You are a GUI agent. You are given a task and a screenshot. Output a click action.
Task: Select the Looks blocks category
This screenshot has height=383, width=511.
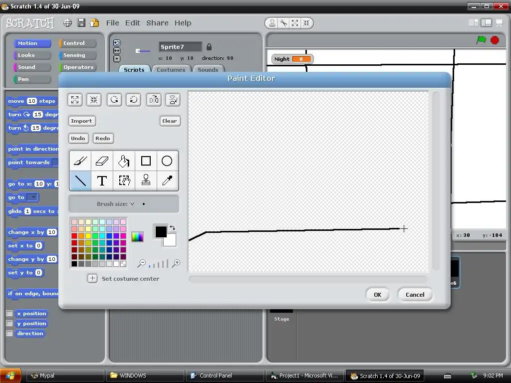point(32,55)
